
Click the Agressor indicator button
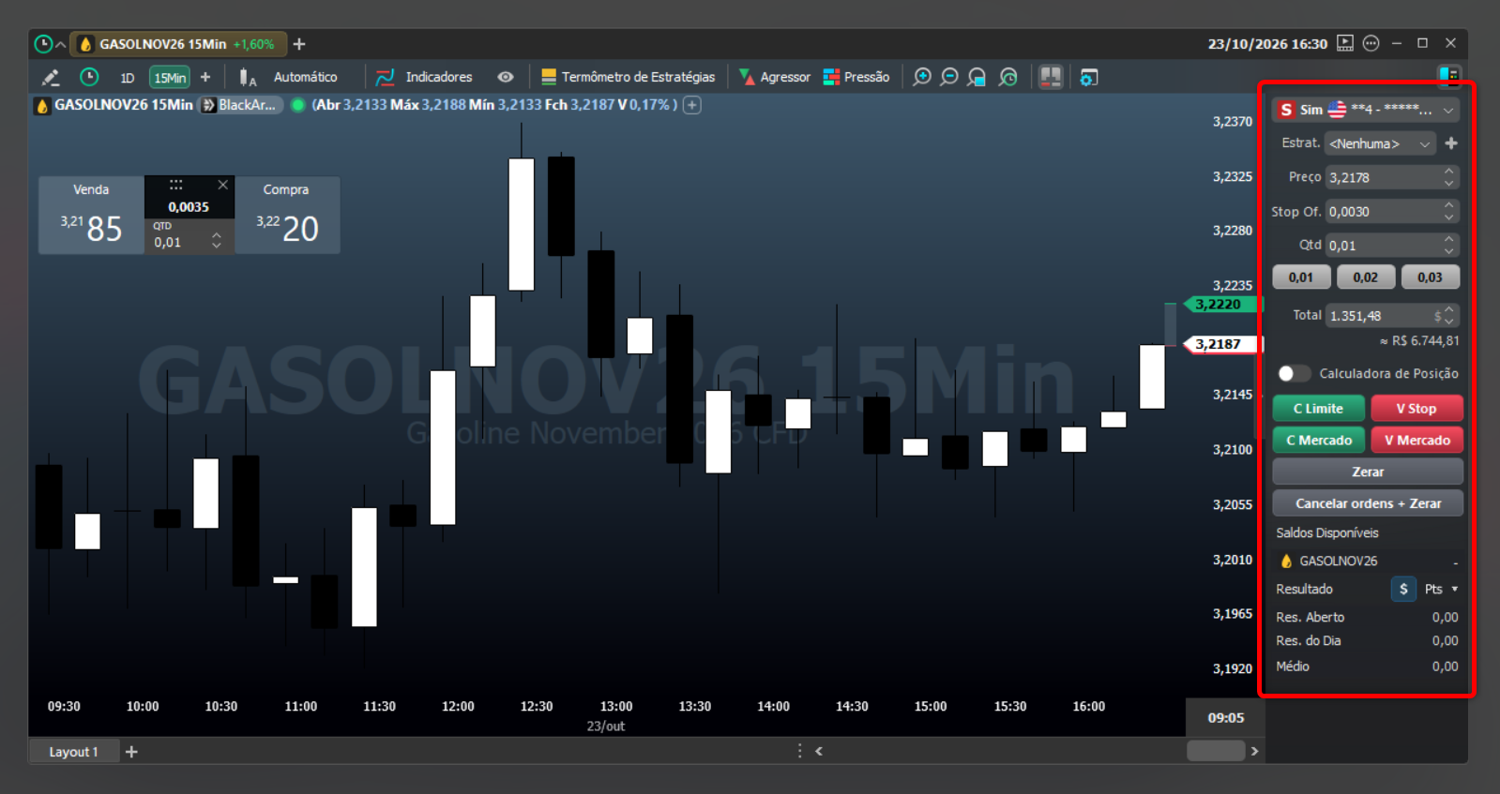pyautogui.click(x=775, y=78)
